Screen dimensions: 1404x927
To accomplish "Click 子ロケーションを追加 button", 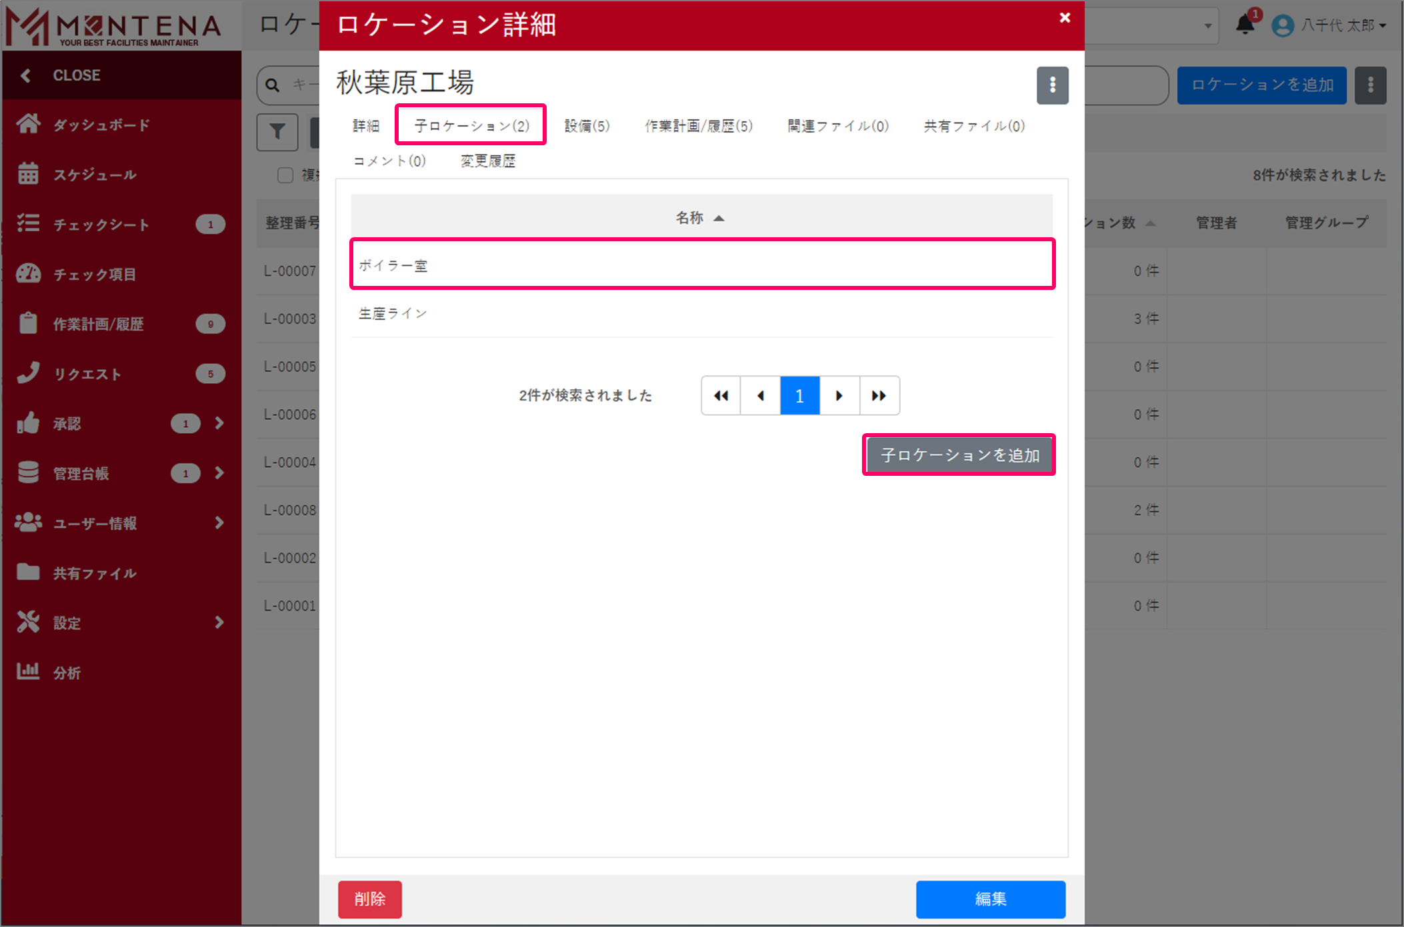I will click(x=959, y=455).
